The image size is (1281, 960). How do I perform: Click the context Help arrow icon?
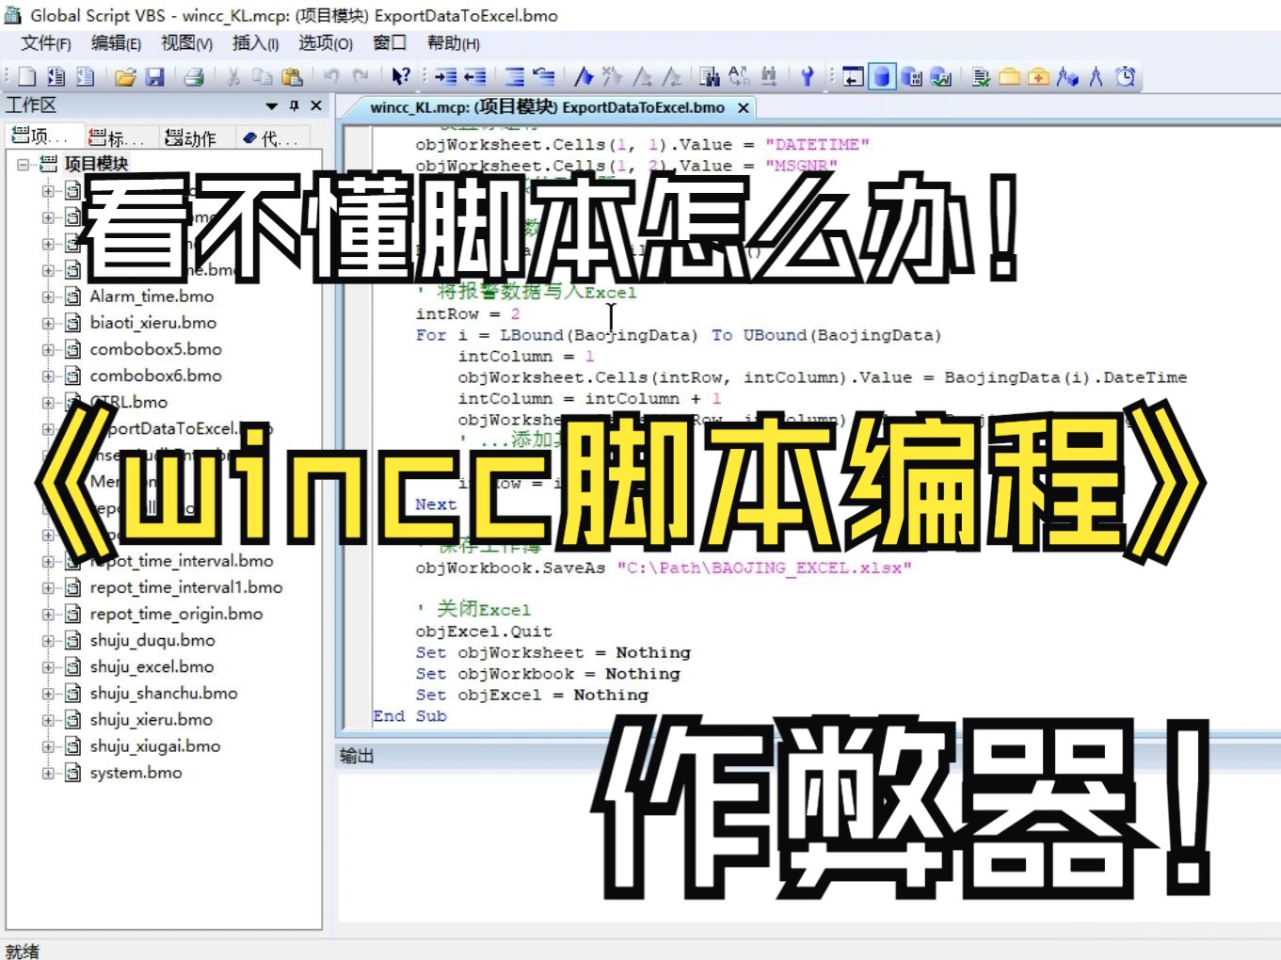(x=400, y=77)
